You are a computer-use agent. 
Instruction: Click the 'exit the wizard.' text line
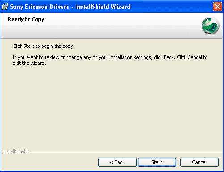click(x=29, y=63)
